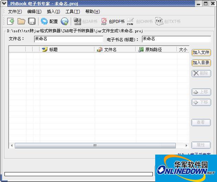Sort by the 原始路径 column header
Image resolution: width=217 pixels, height=182 pixels.
pos(156,49)
